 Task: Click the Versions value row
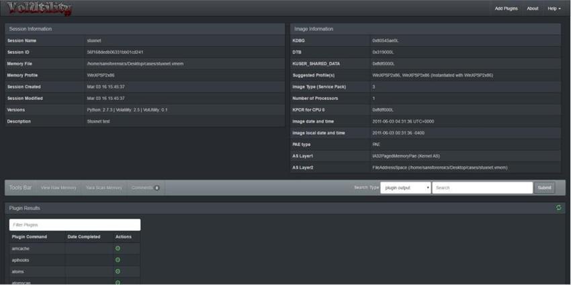click(x=127, y=110)
